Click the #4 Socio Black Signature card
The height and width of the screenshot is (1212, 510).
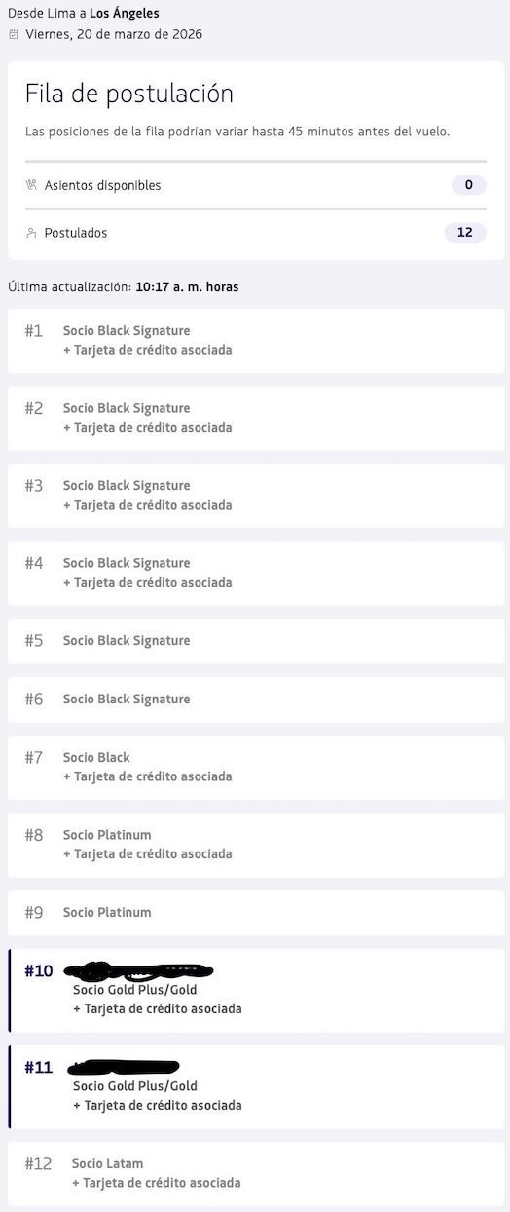256,573
